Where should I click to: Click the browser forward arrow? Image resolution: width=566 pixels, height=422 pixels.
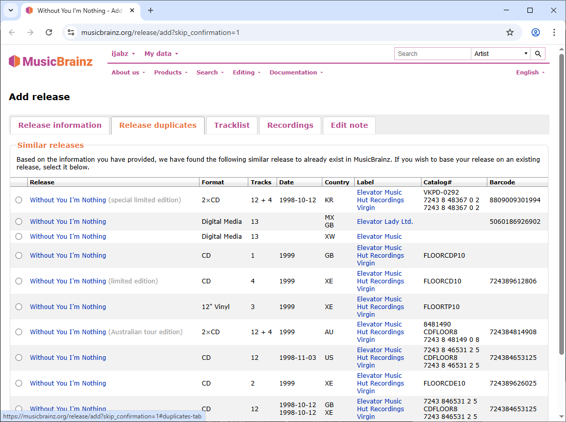point(30,32)
